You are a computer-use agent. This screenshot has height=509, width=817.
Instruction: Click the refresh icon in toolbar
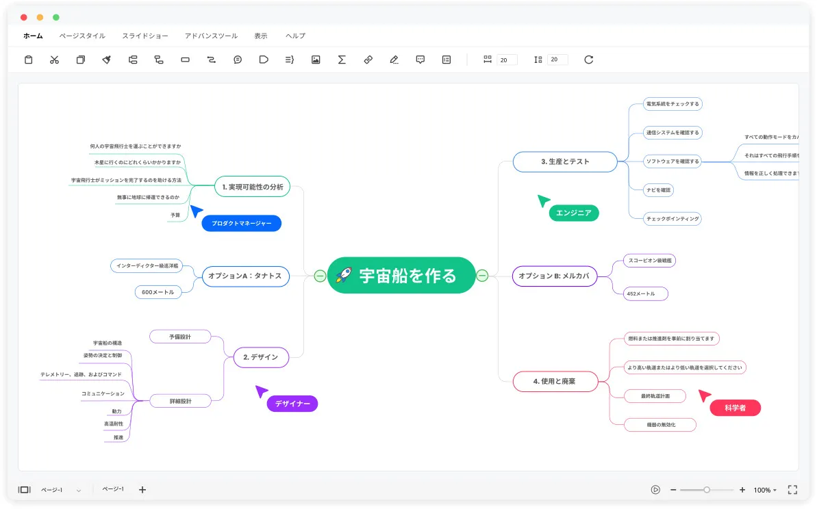(x=588, y=60)
